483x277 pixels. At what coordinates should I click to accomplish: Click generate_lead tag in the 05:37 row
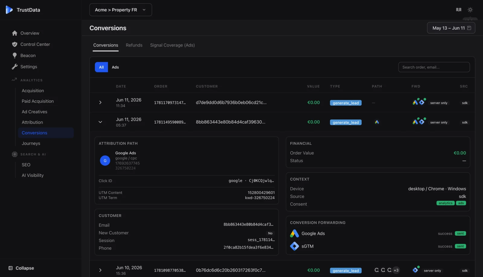[346, 123]
